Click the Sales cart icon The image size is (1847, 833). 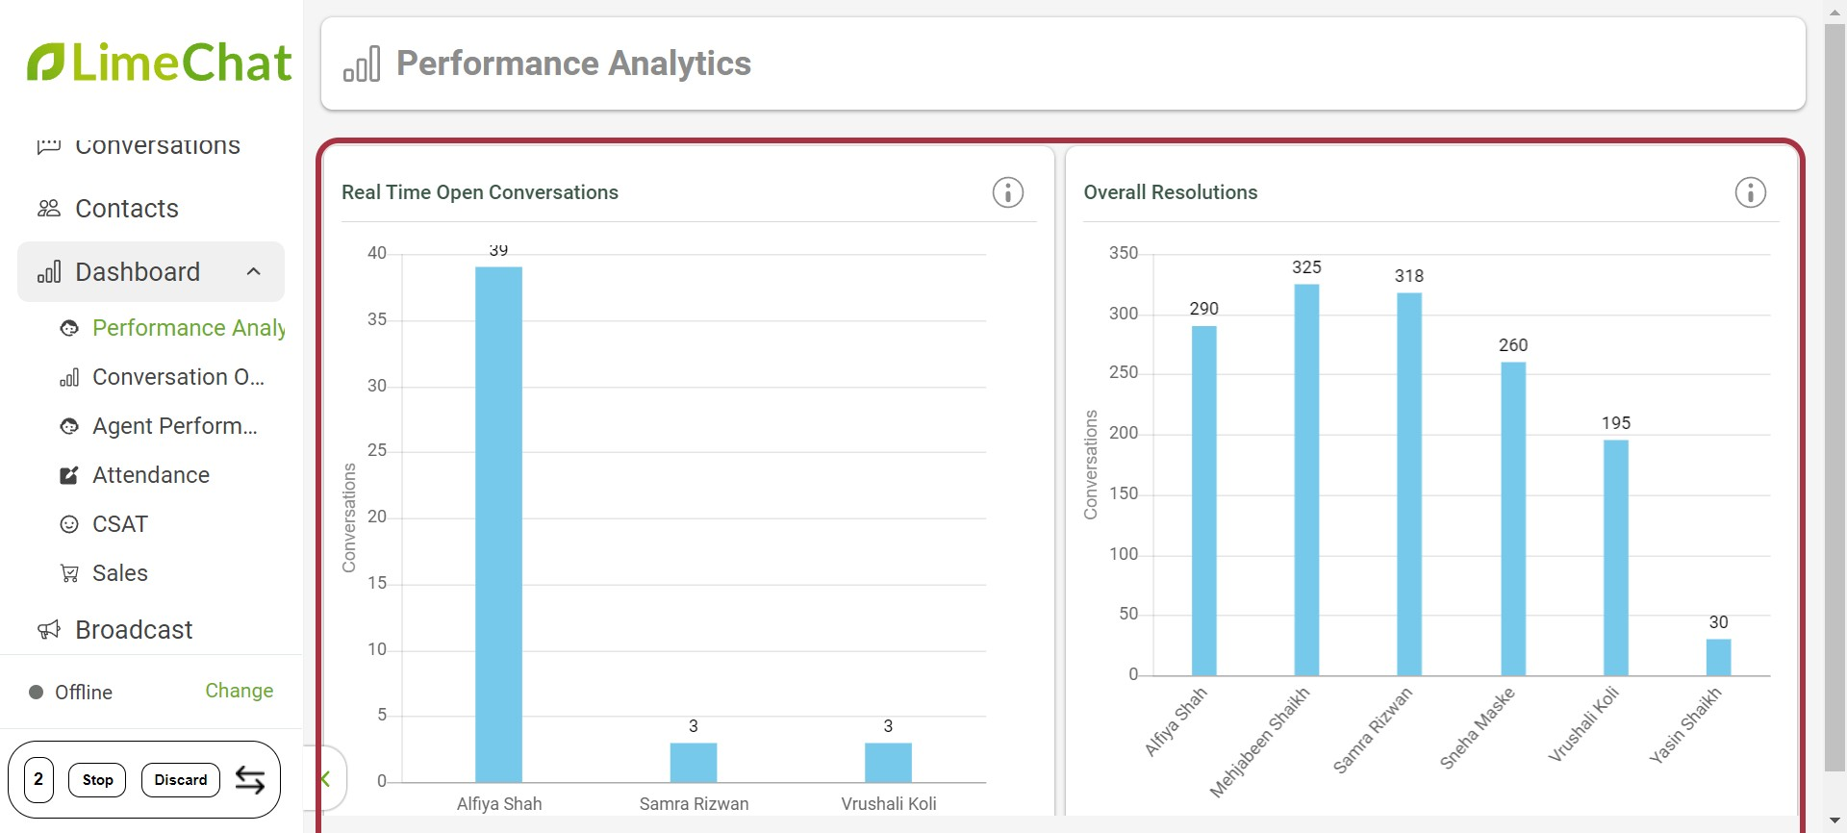[69, 573]
